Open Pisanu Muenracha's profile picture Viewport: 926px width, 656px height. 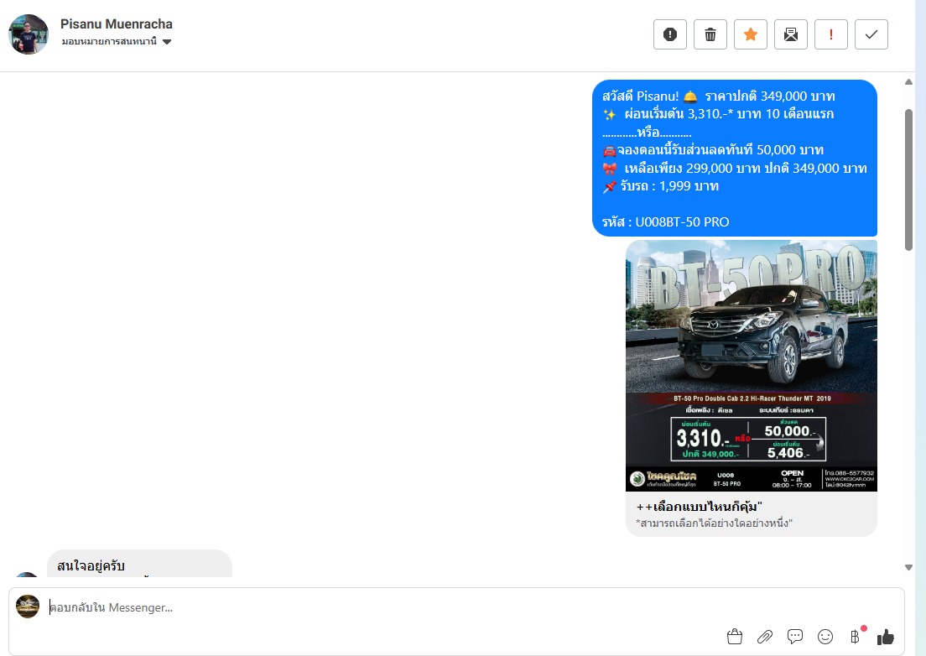tap(29, 34)
